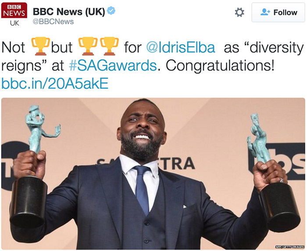Click the Follow button
This screenshot has width=307, height=251.
click(278, 12)
